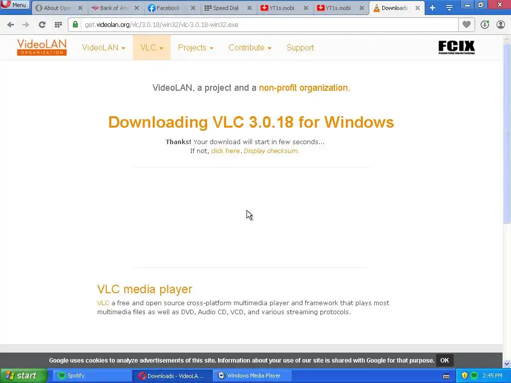Close the Bank of America tab
This screenshot has height=383, width=511.
pyautogui.click(x=137, y=8)
